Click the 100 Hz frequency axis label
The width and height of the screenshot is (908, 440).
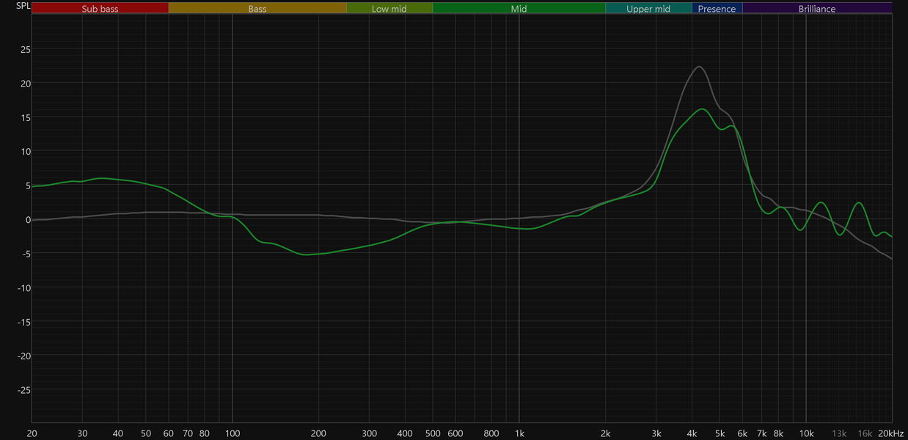pyautogui.click(x=233, y=433)
